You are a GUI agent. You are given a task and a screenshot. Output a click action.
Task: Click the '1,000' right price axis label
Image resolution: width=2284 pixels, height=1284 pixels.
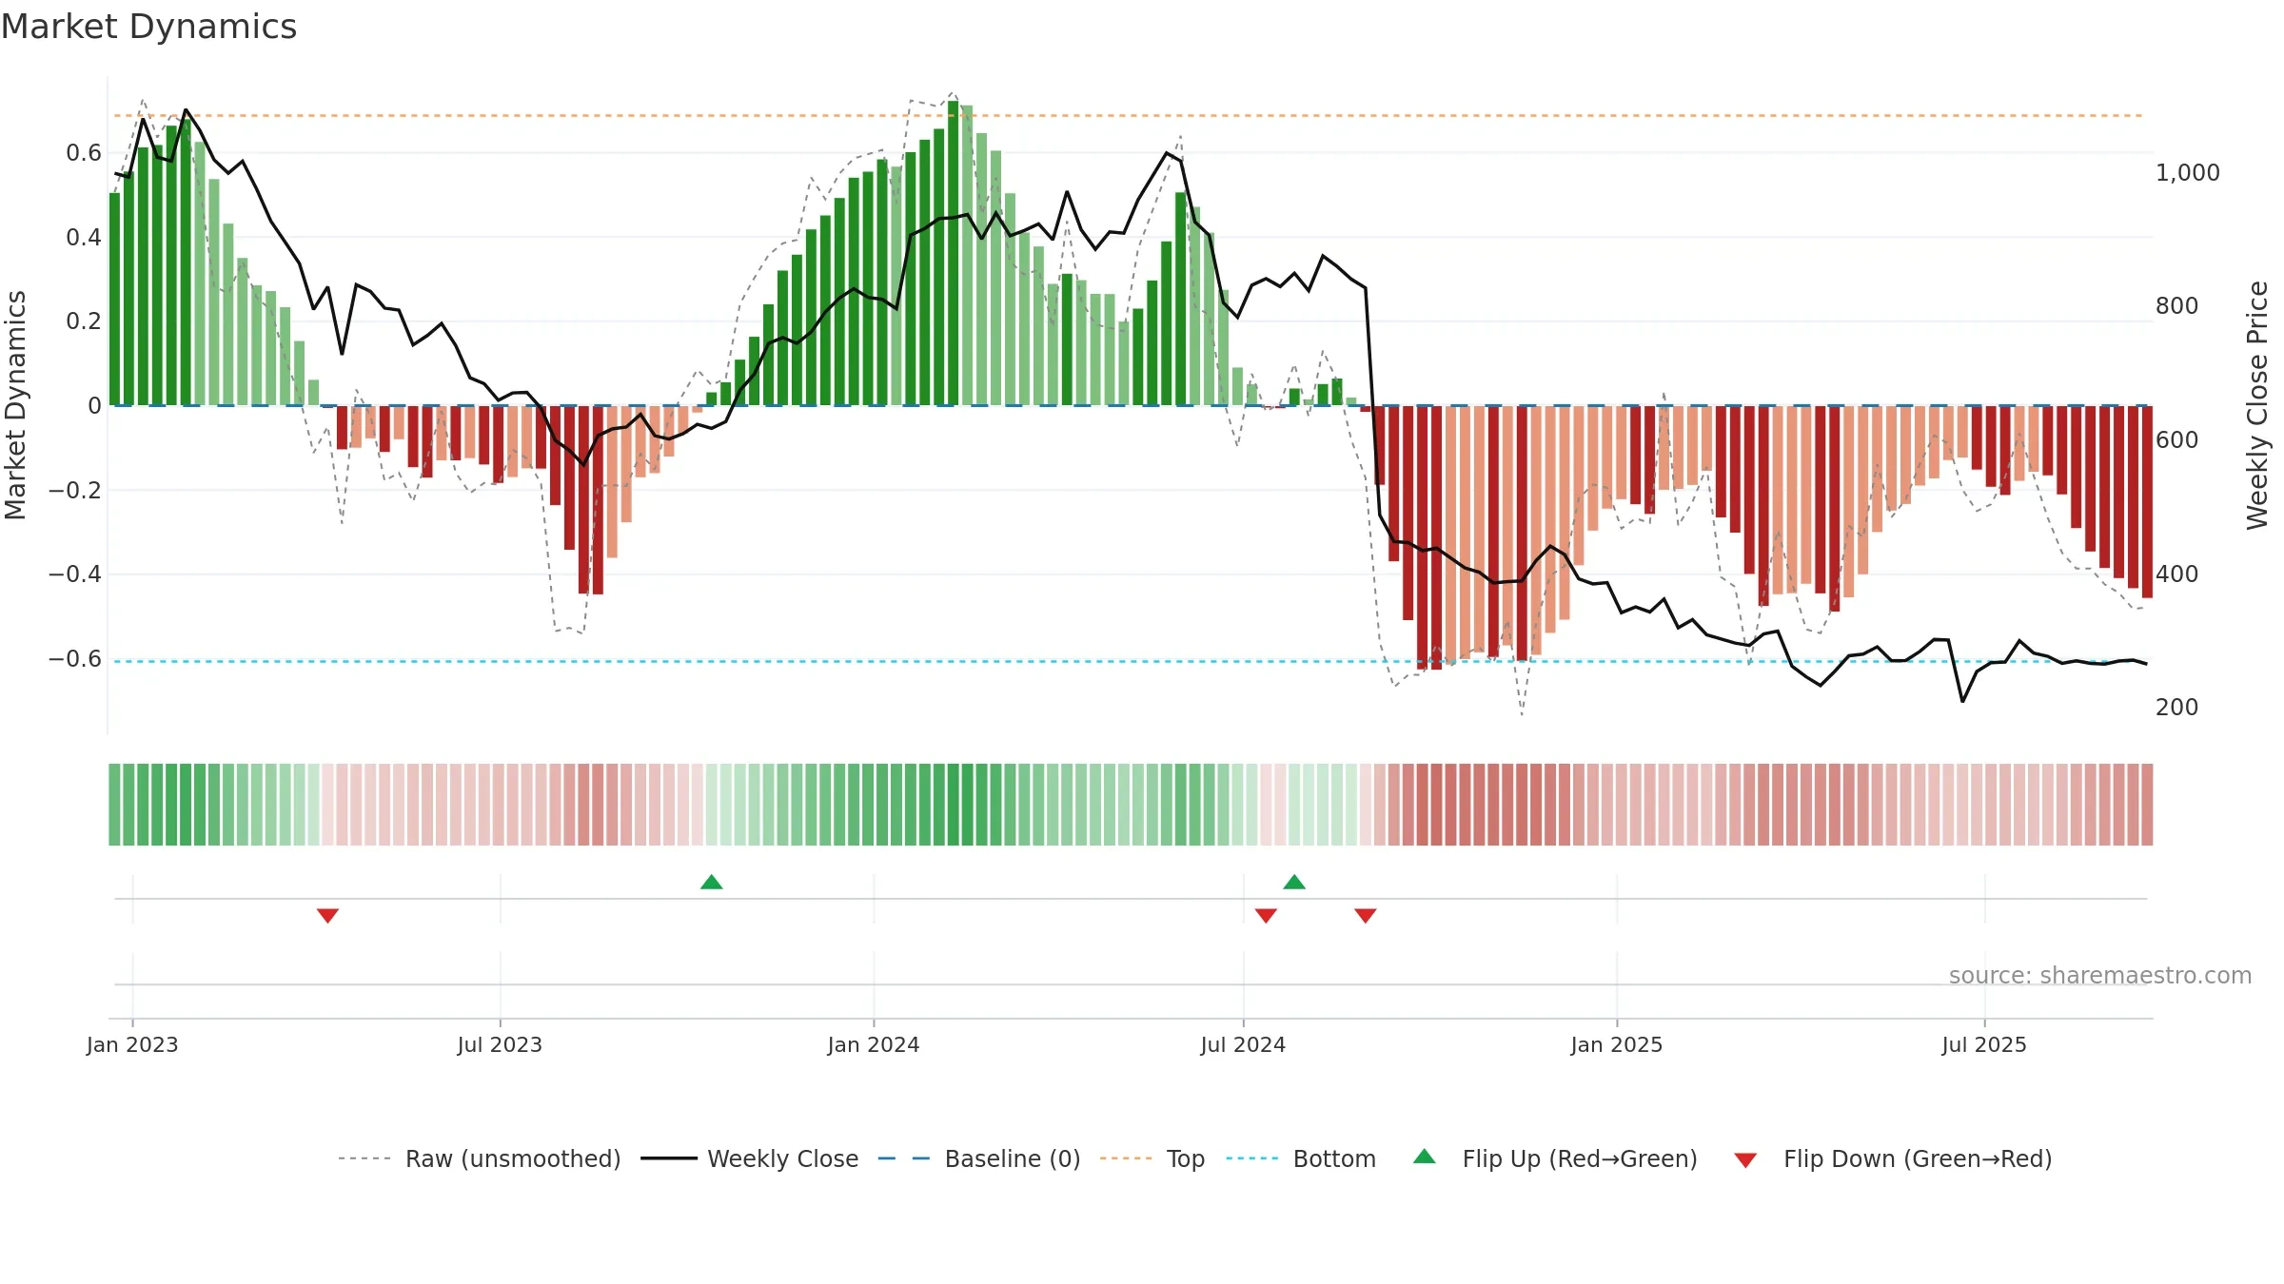click(x=2187, y=172)
